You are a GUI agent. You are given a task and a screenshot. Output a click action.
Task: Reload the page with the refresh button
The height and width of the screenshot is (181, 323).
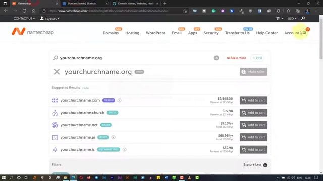click(24, 11)
